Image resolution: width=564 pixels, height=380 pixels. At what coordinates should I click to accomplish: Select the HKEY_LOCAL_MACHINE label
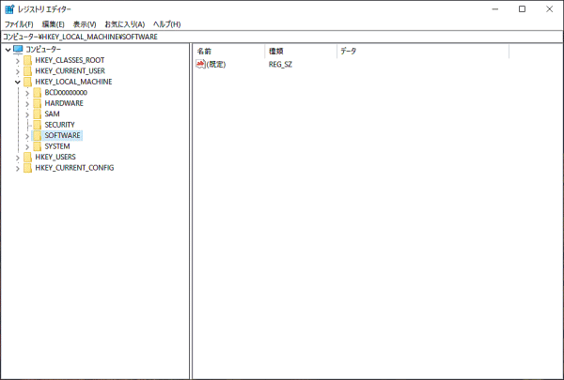point(73,82)
